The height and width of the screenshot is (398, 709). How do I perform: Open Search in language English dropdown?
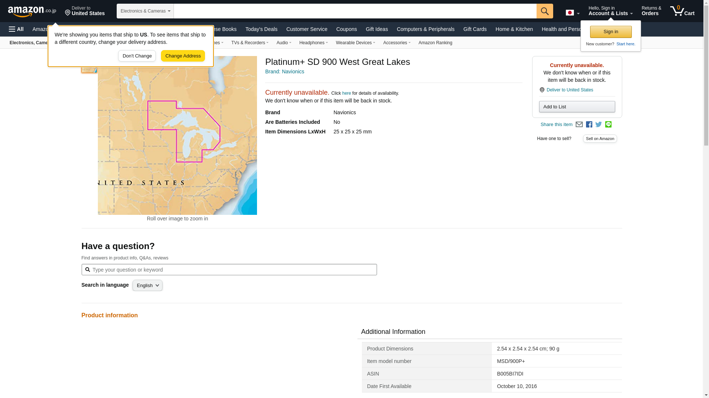(147, 286)
